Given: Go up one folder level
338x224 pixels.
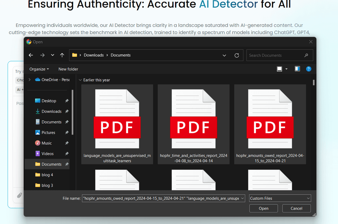Looking at the screenshot, I should [x=62, y=55].
